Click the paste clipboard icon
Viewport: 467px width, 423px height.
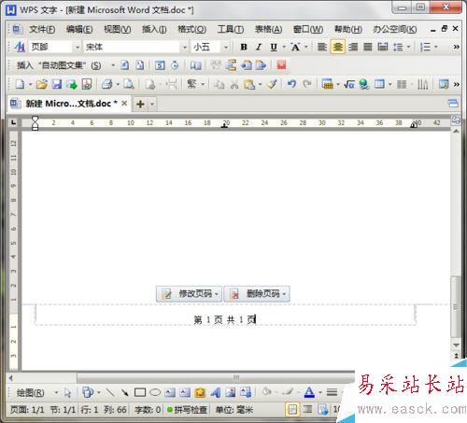point(249,84)
